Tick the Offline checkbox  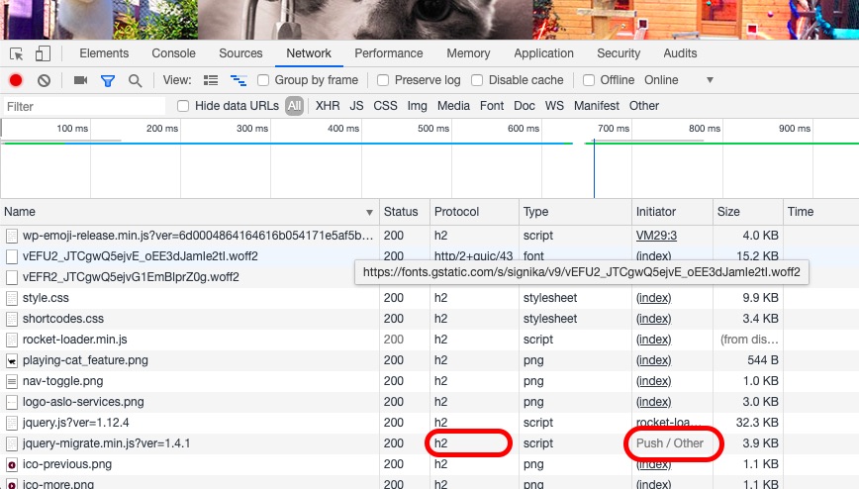[x=589, y=80]
